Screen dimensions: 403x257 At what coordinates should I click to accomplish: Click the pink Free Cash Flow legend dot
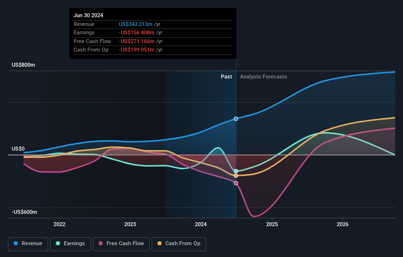[x=101, y=243]
